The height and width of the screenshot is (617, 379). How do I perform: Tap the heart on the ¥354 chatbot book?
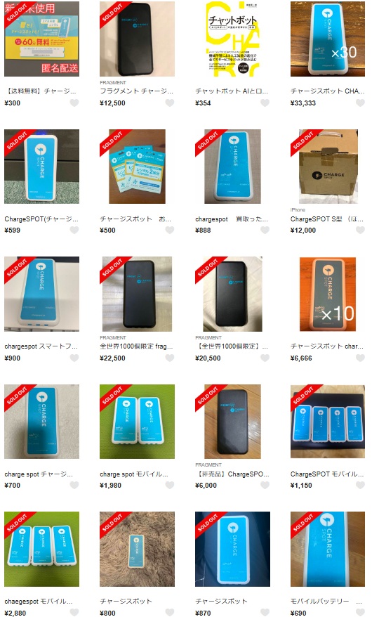(265, 103)
